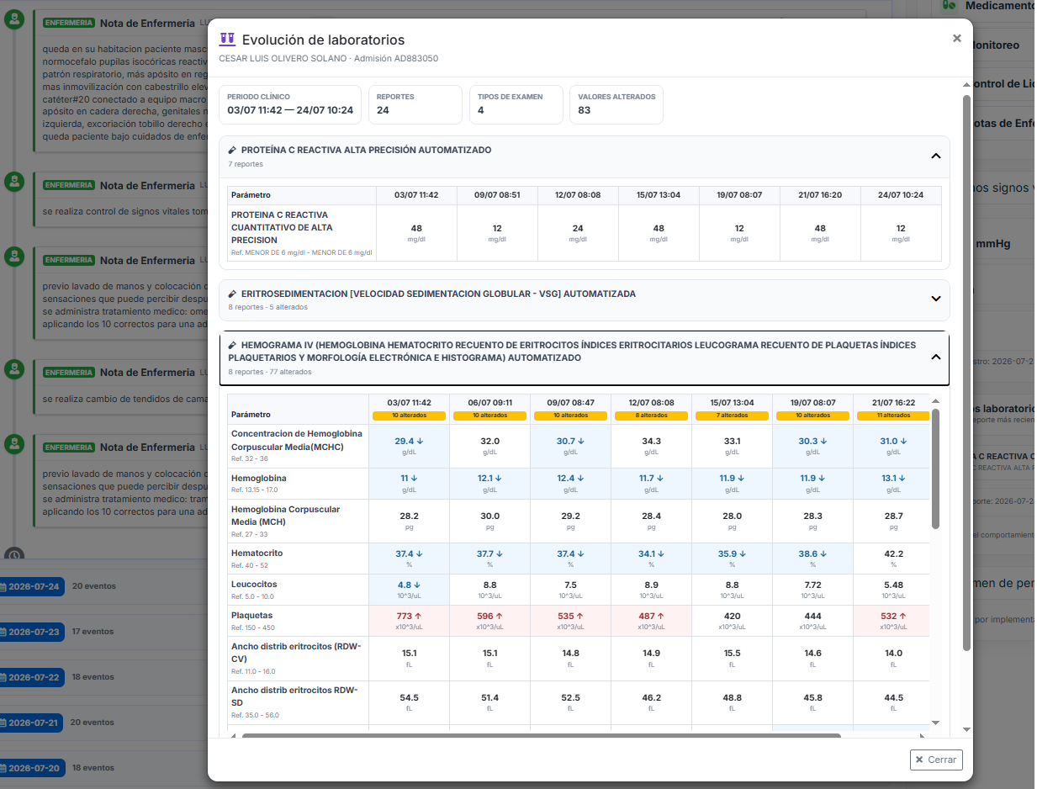This screenshot has height=789, width=1037.
Task: Click the horizontal scrollbar of the Hemograma table
Action: click(541, 736)
